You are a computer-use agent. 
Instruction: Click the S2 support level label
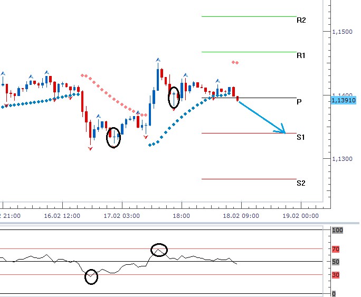[x=301, y=183]
